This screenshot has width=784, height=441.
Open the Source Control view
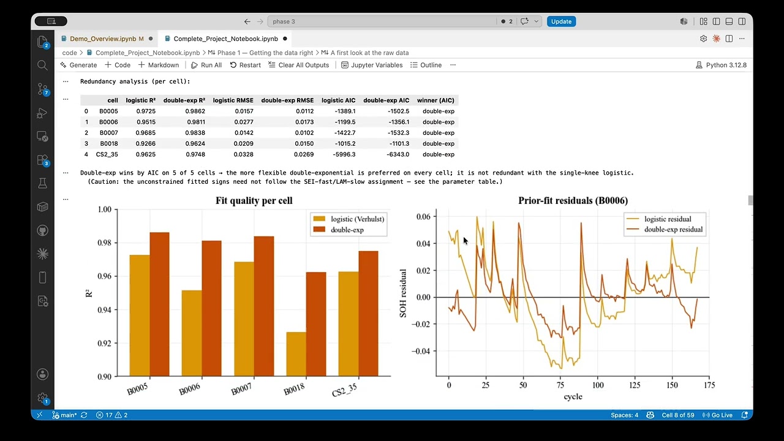tap(42, 89)
